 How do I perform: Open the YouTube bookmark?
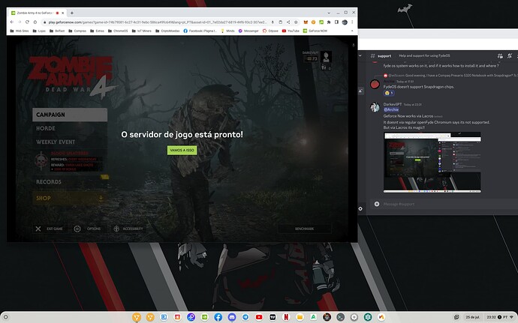[x=291, y=31]
